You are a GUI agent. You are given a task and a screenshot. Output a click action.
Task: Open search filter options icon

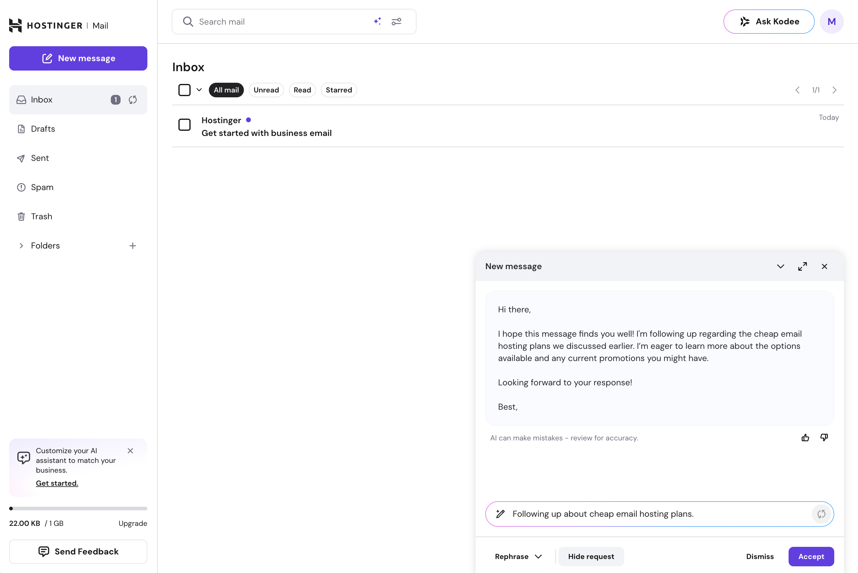pyautogui.click(x=396, y=22)
